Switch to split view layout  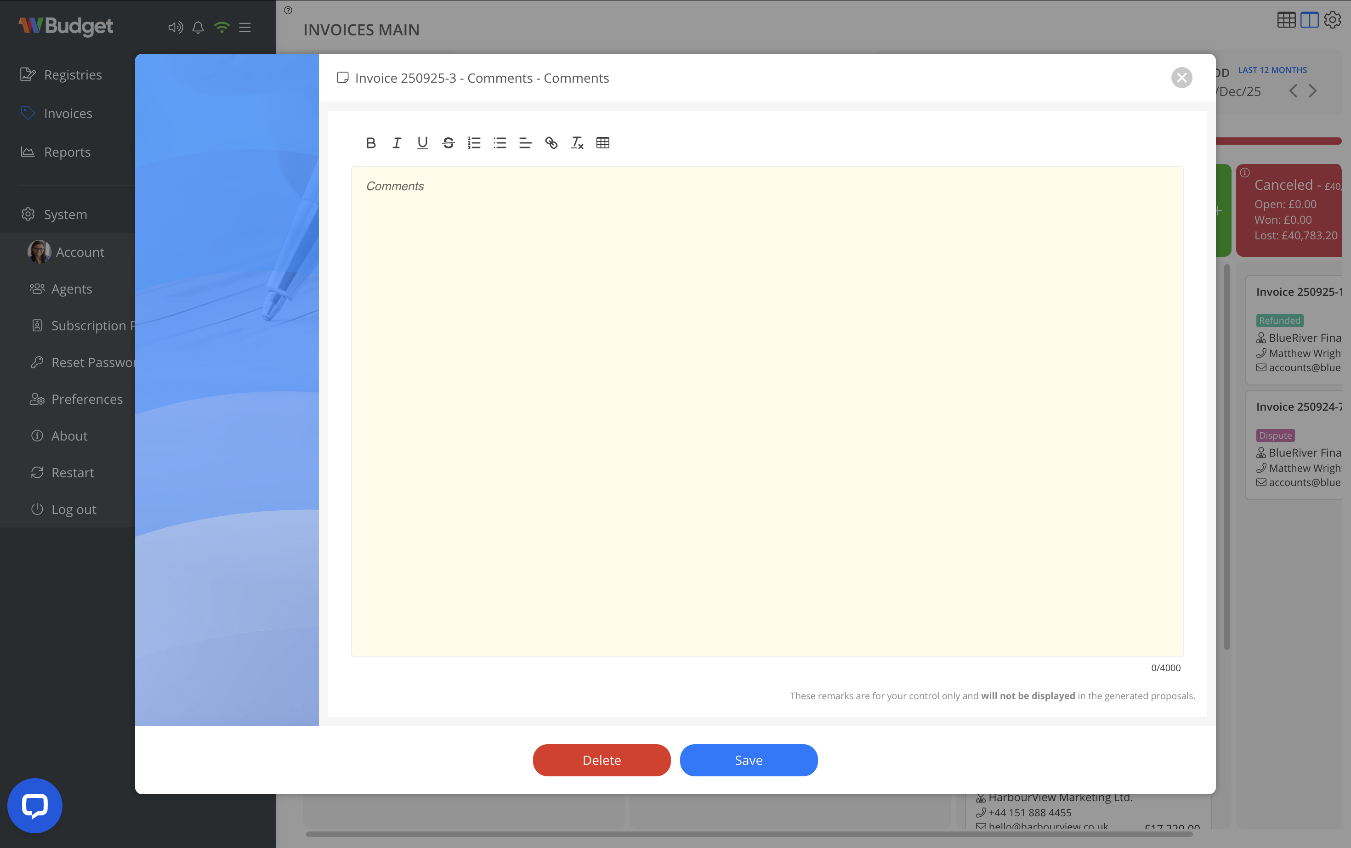tap(1309, 20)
